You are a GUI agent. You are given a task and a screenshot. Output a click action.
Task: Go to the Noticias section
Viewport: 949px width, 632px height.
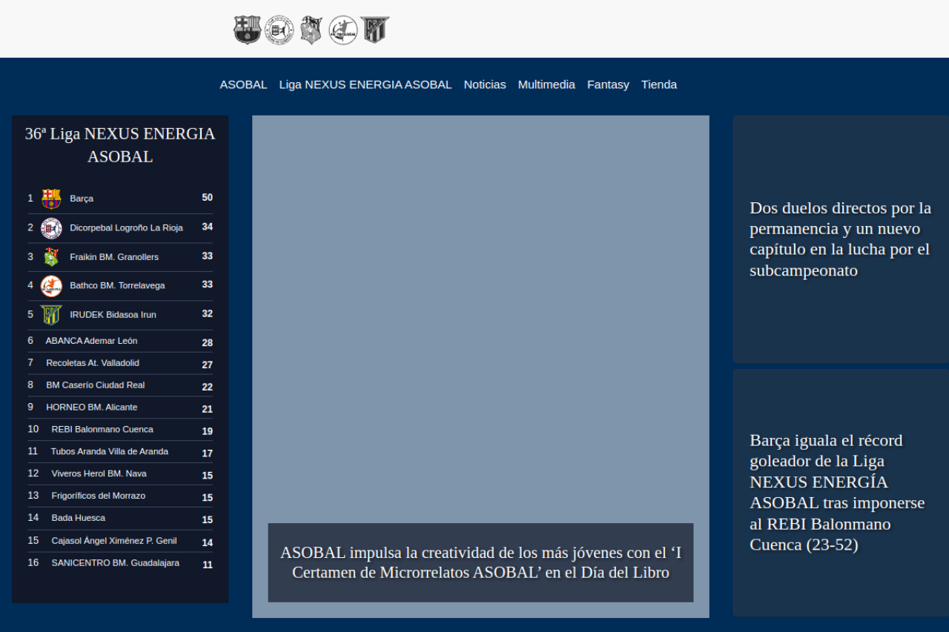coord(485,84)
